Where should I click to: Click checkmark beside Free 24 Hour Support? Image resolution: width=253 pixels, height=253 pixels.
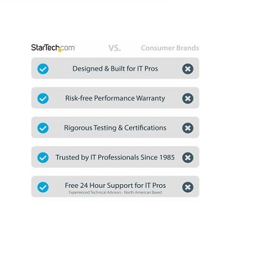click(43, 187)
